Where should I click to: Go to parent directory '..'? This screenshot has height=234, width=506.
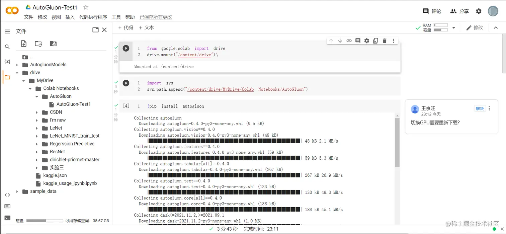point(27,57)
